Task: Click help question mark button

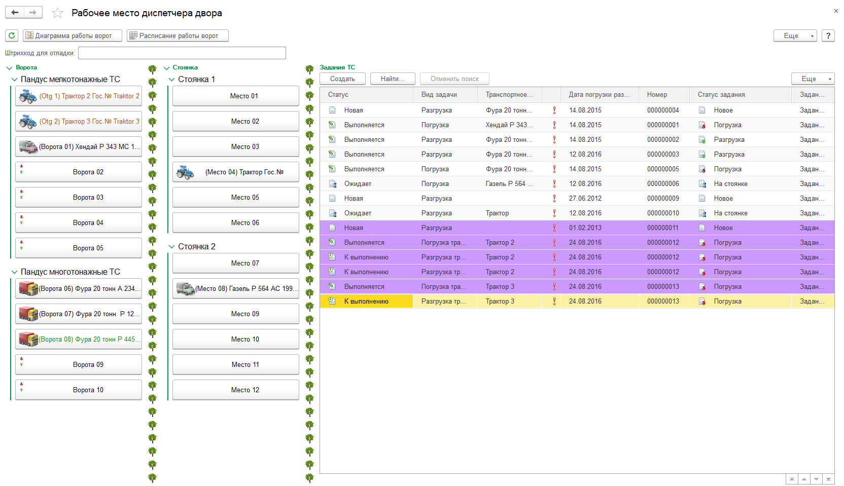Action: click(x=828, y=35)
